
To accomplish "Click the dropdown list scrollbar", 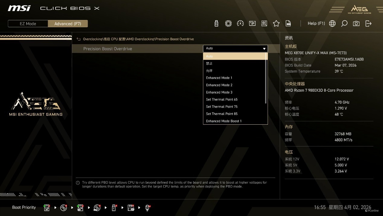I will click(x=266, y=78).
